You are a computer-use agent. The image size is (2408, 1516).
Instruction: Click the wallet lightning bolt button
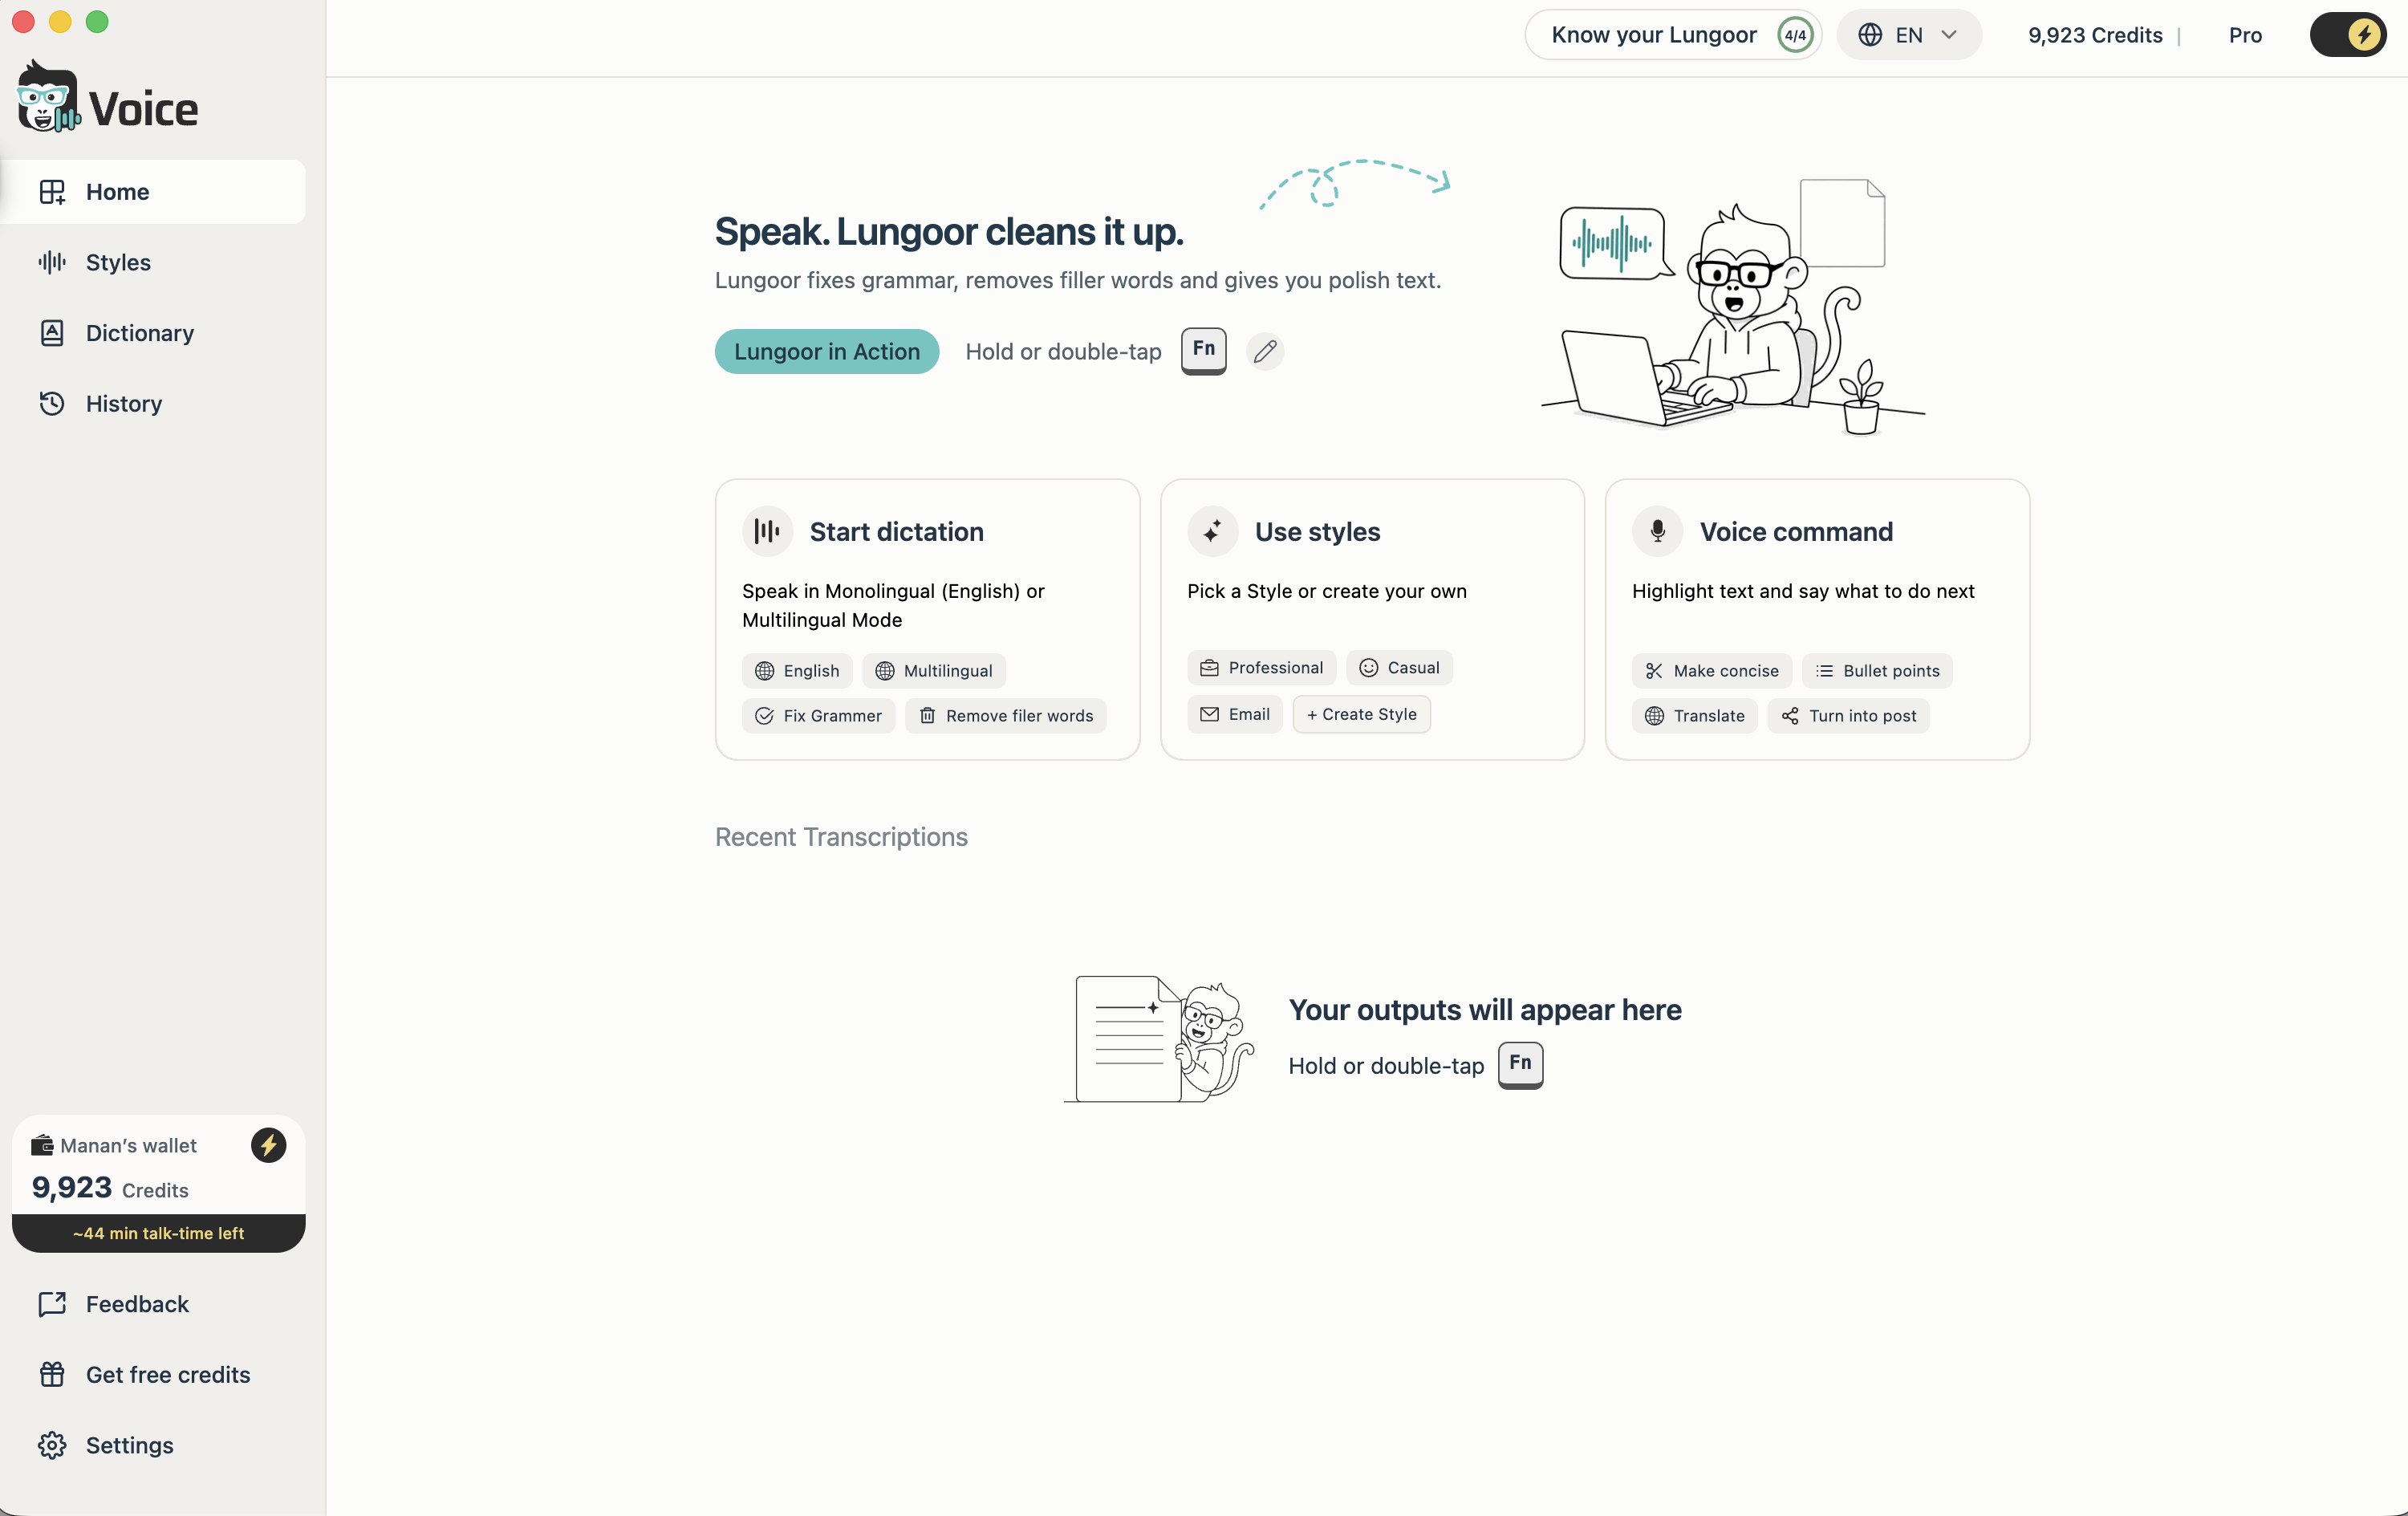(x=268, y=1145)
